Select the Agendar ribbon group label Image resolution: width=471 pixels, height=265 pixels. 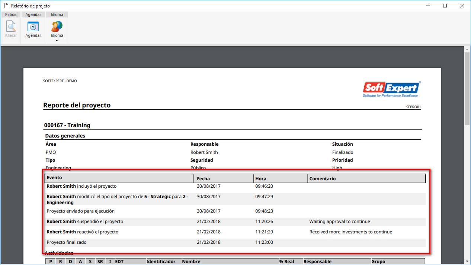pyautogui.click(x=33, y=14)
